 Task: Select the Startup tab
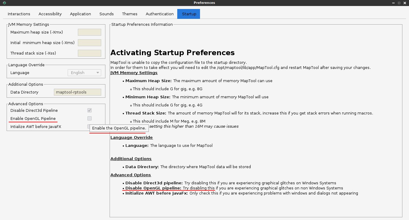[x=189, y=14]
